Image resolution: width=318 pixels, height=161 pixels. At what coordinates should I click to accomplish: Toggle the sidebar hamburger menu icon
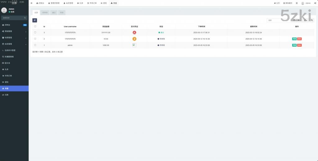tap(31, 3)
